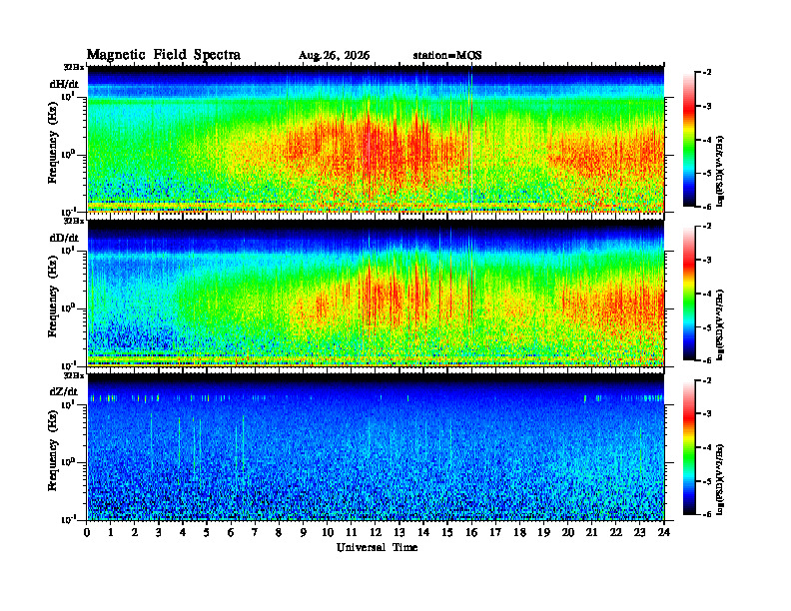Select the dD/dt panel label
The height and width of the screenshot is (611, 791).
pos(64,238)
